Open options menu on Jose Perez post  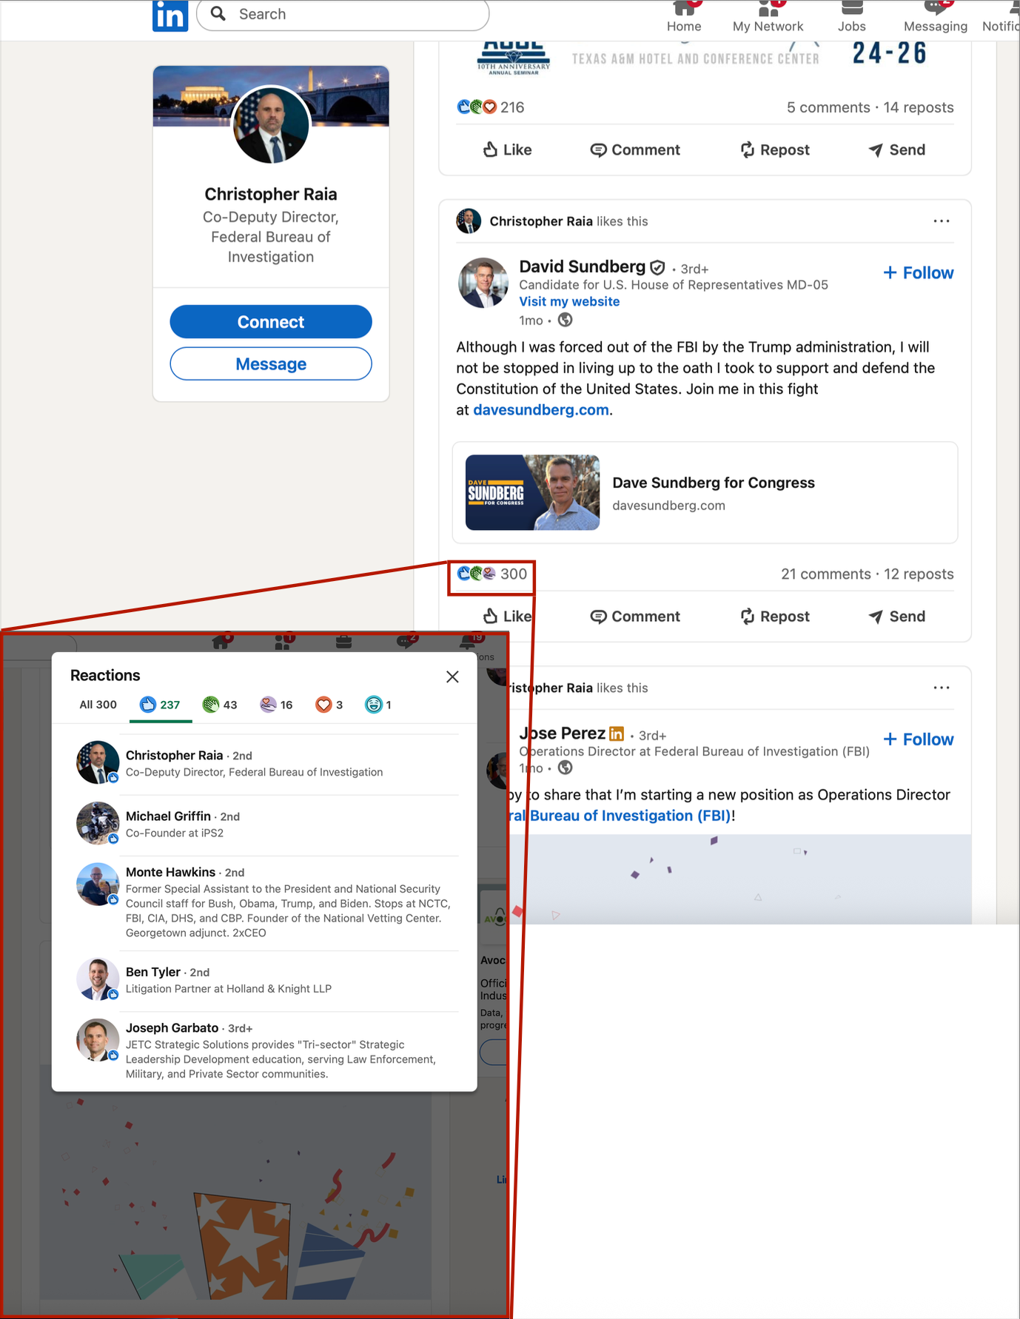pos(942,688)
